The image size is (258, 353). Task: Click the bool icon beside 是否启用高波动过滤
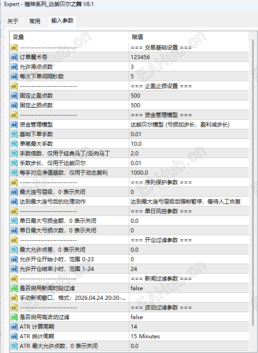coord(14,317)
